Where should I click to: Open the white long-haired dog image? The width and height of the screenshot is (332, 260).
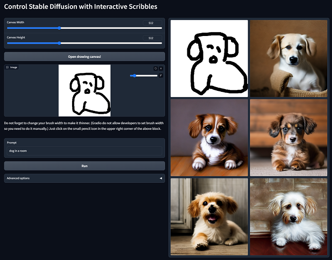(289, 216)
